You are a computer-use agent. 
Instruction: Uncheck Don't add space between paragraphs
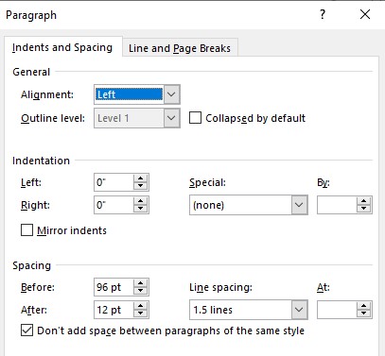click(x=26, y=331)
